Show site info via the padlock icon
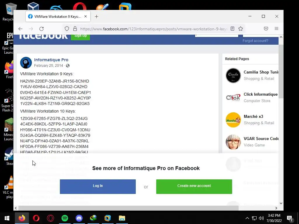This screenshot has height=224, width=299. pyautogui.click(x=75, y=29)
